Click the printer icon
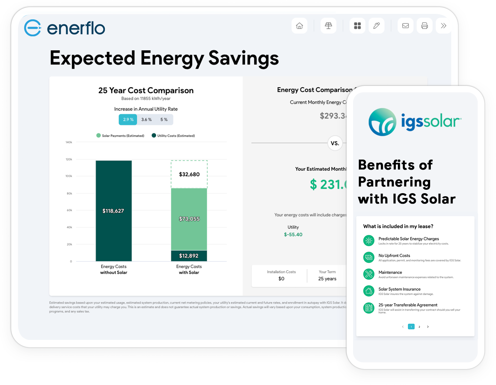This screenshot has width=496, height=385. (424, 26)
